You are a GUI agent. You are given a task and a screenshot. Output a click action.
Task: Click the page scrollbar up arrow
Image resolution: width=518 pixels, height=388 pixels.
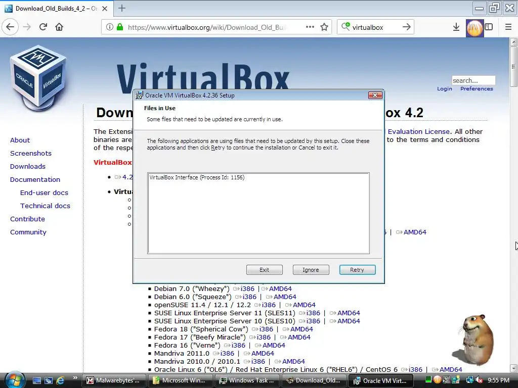point(514,42)
